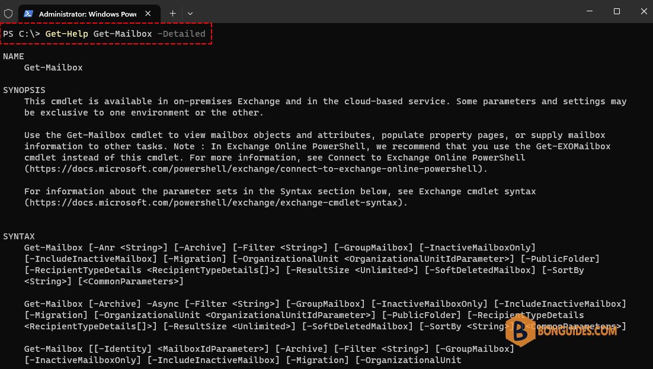Image resolution: width=653 pixels, height=369 pixels.
Task: Click the Get-Mailbox text under NAME
Action: point(53,68)
